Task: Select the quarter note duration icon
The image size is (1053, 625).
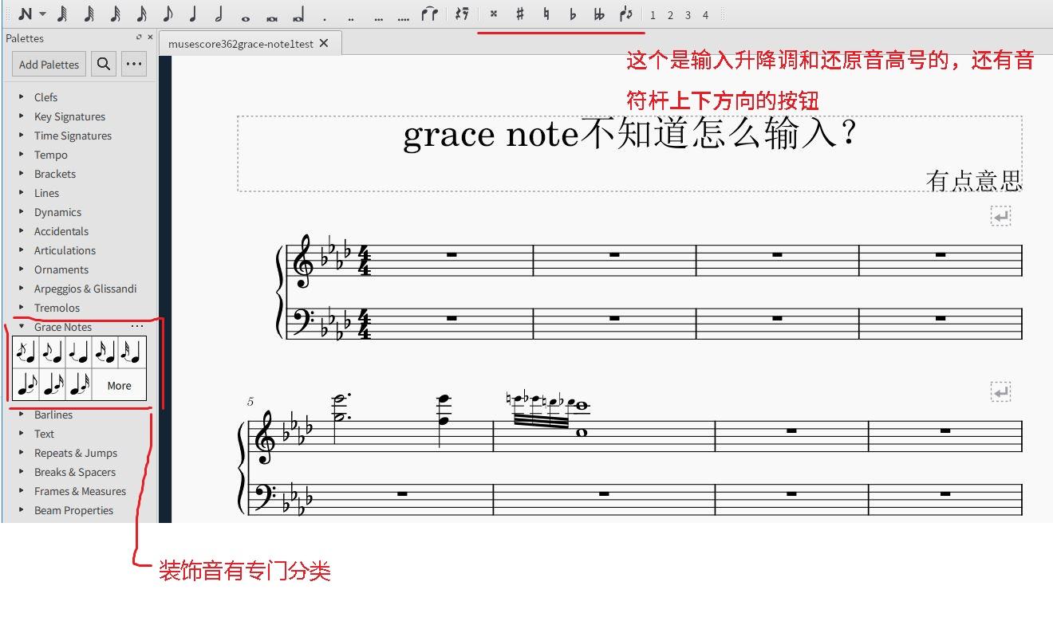Action: (192, 14)
